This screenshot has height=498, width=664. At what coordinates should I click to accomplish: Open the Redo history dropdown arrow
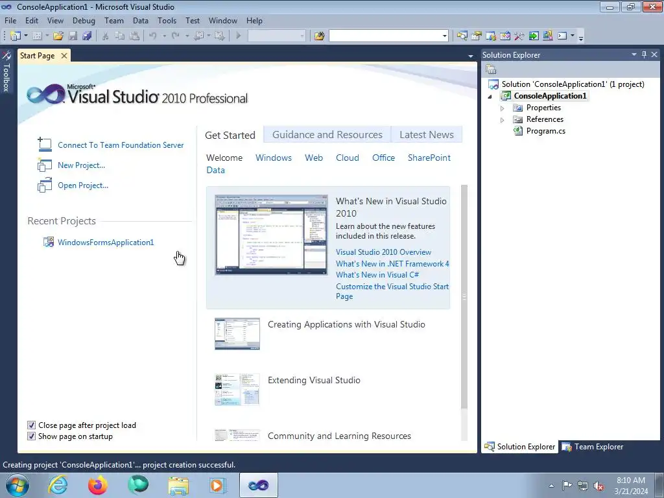point(187,36)
